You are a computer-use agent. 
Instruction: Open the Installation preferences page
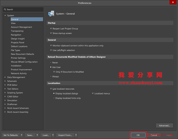coord(16,66)
